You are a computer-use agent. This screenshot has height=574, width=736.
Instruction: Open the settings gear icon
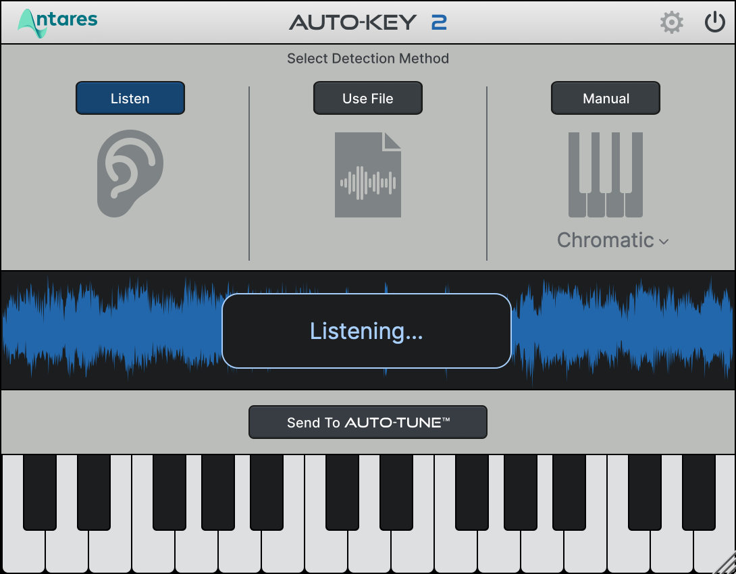671,22
